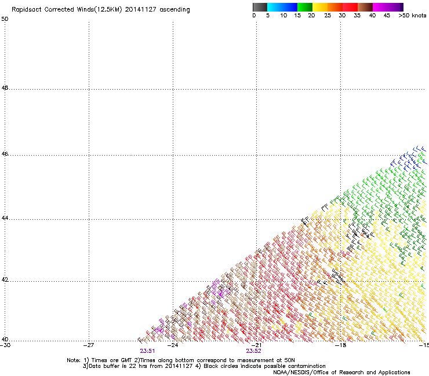This screenshot has height=376, width=429.
Task: Click the longitude label '-24' on bottom axis
Action: click(x=173, y=345)
